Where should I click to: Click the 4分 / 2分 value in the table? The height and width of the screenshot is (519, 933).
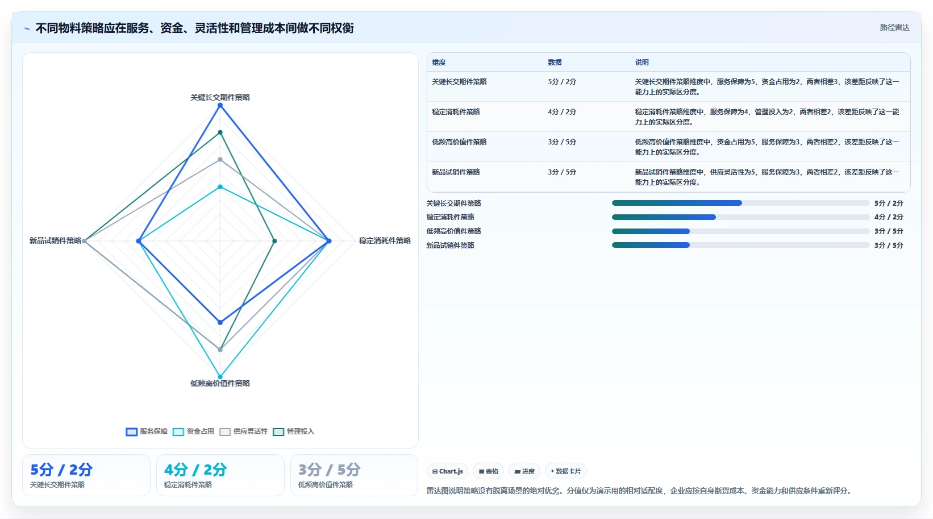pyautogui.click(x=562, y=112)
